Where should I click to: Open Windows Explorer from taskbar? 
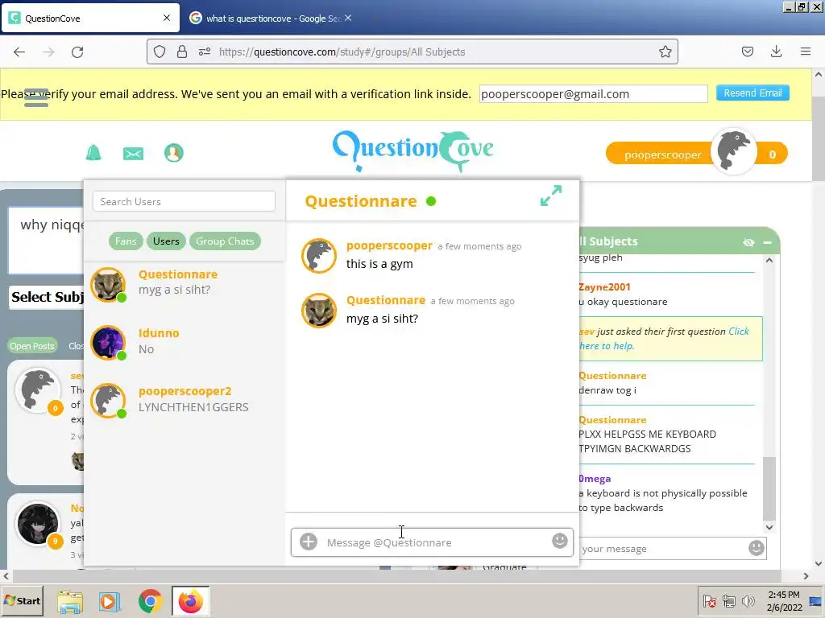pyautogui.click(x=70, y=601)
